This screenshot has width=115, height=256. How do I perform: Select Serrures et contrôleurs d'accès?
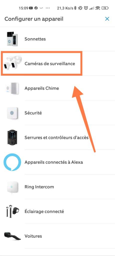(x=57, y=137)
